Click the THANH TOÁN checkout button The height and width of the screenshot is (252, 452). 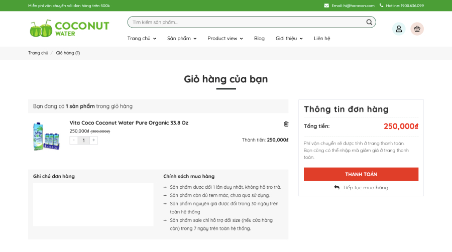tap(361, 174)
